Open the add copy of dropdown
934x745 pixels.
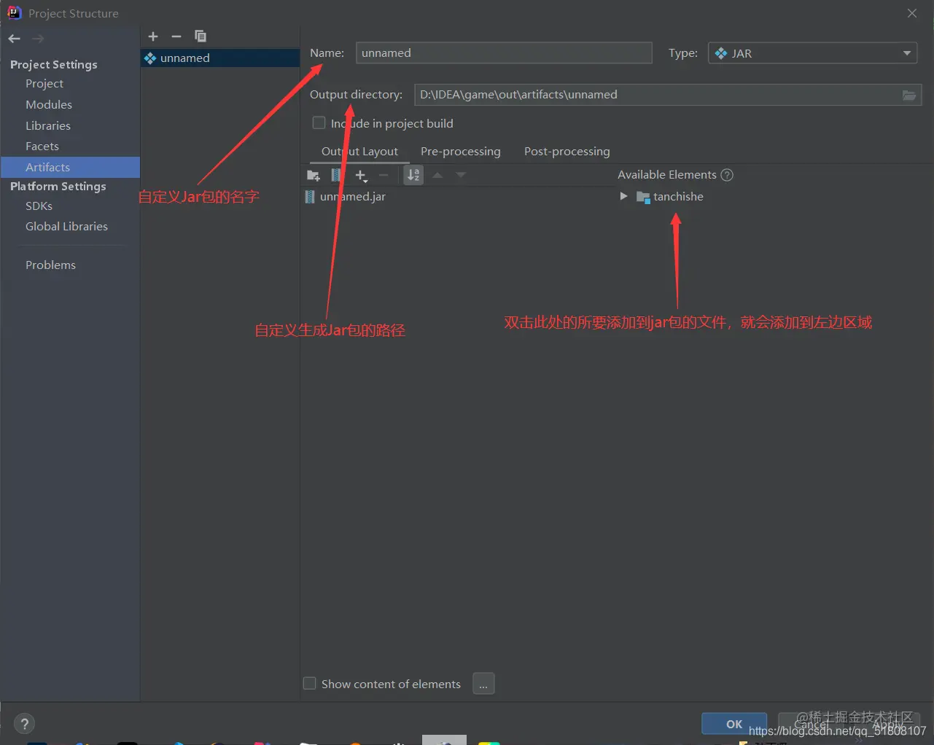pyautogui.click(x=361, y=176)
